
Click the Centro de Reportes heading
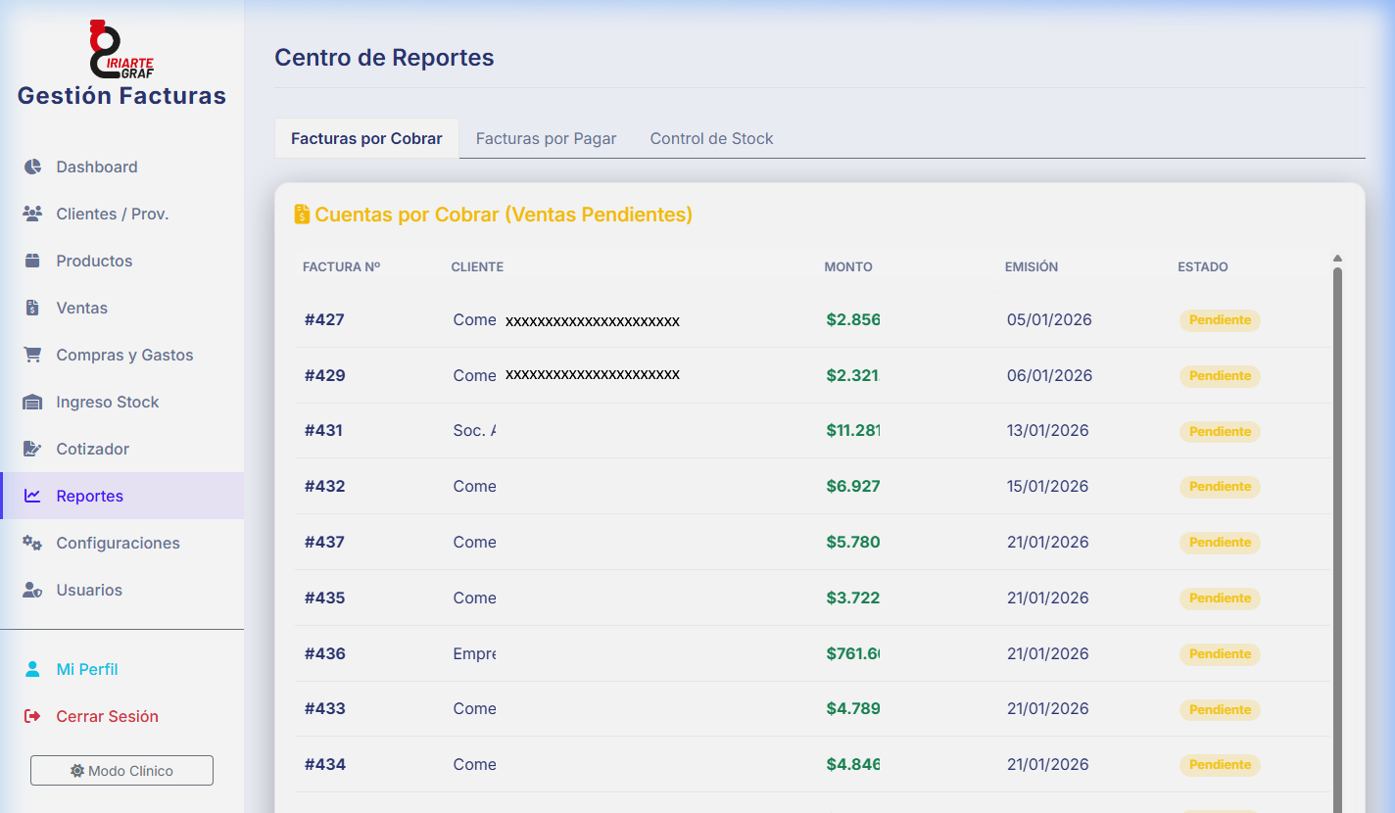click(384, 58)
